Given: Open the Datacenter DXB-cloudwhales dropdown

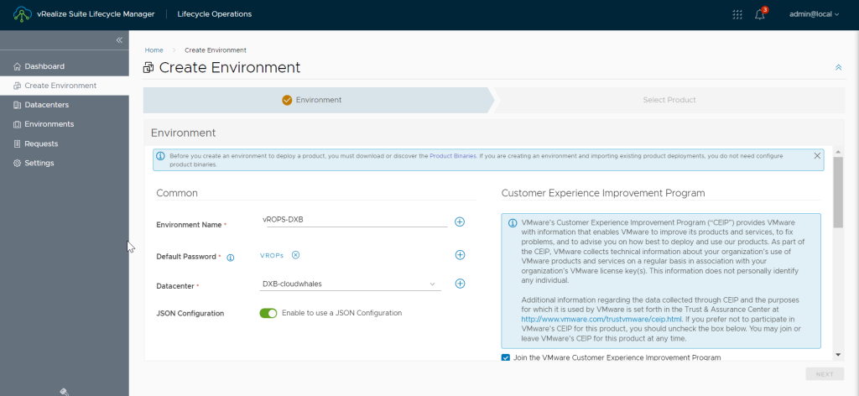Looking at the screenshot, I should tap(350, 284).
